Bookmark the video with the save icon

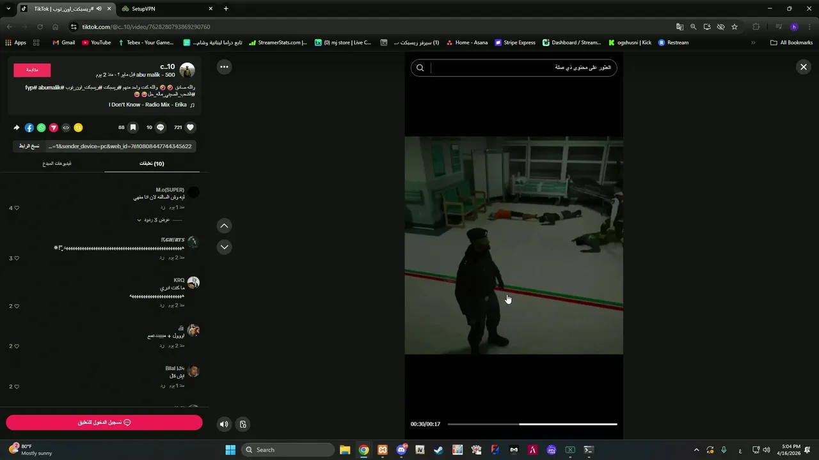(x=133, y=127)
